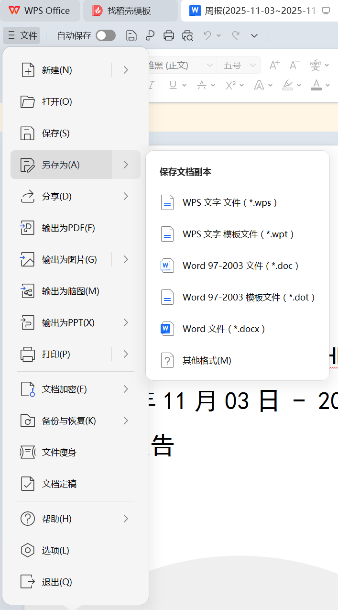Select 打开(O) in the file menu

pyautogui.click(x=57, y=101)
